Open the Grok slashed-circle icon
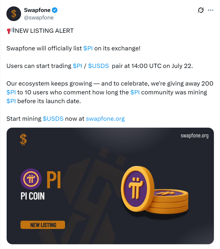The width and height of the screenshot is (220, 249). pos(201,10)
